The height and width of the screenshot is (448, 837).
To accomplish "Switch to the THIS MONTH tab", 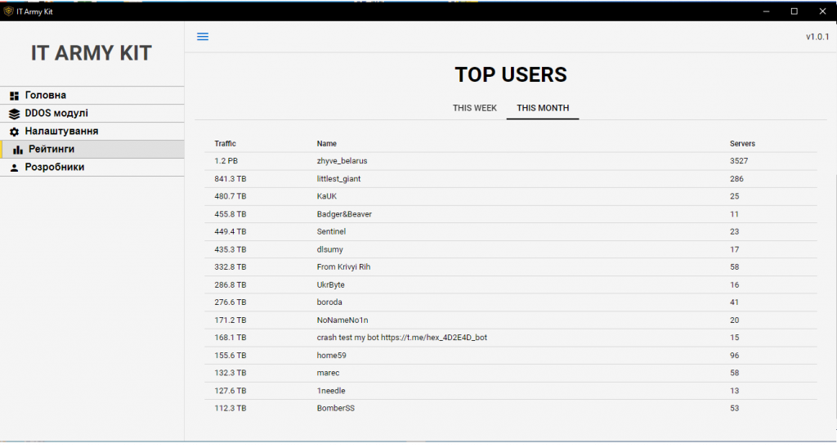I will tap(543, 108).
